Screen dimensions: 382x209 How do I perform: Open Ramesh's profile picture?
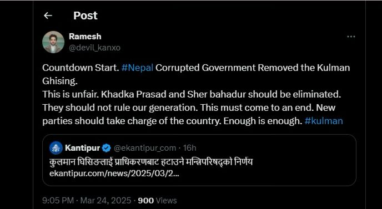point(53,42)
